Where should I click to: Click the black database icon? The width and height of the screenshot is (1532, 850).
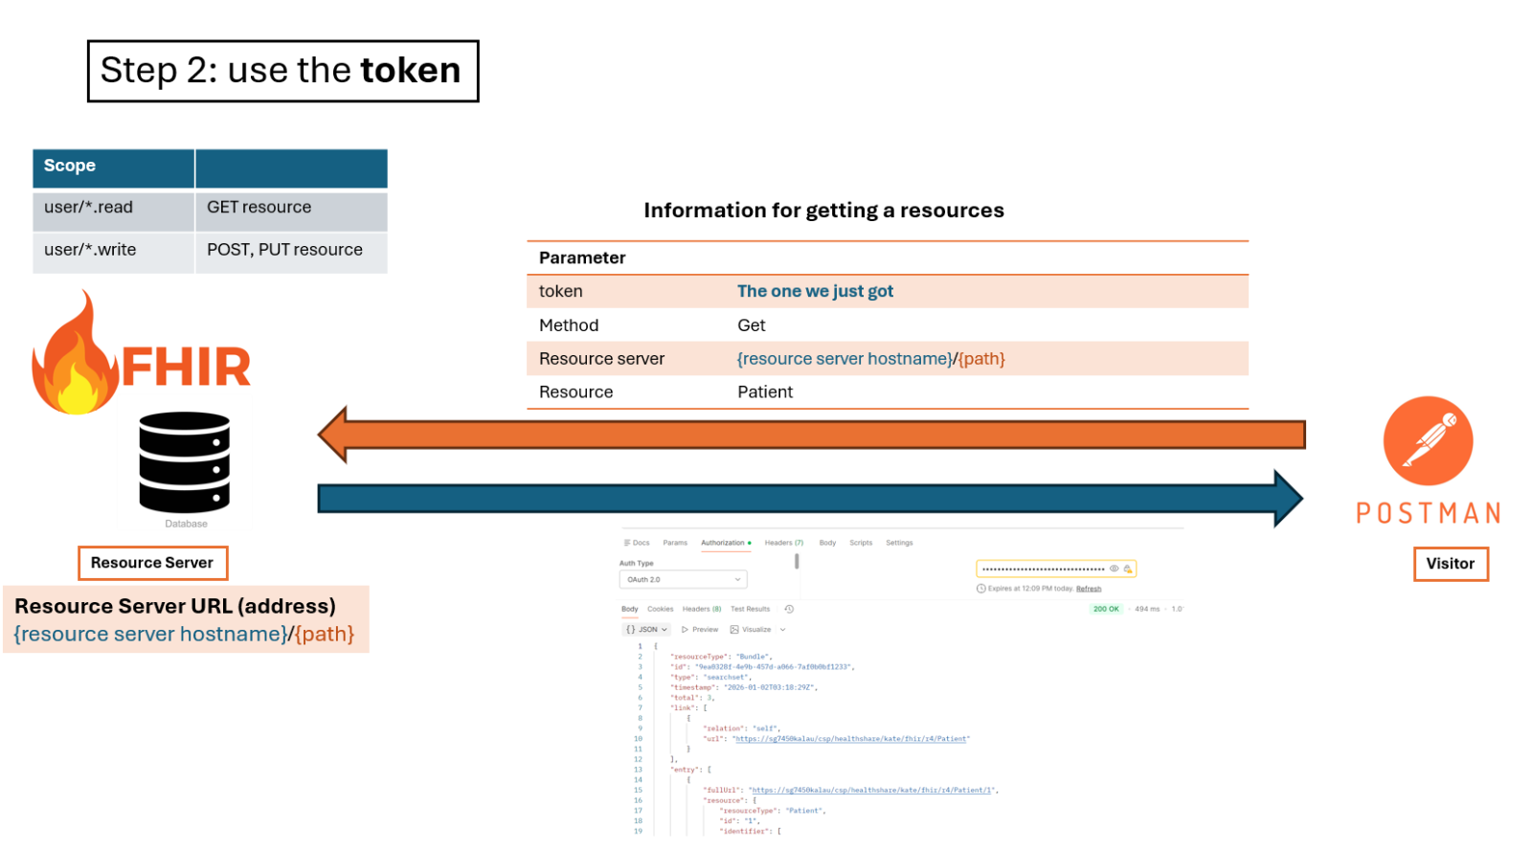(x=184, y=462)
